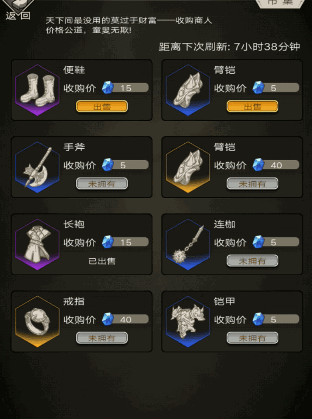Select the 手斧 axe item icon
The height and width of the screenshot is (419, 312).
coord(38,167)
